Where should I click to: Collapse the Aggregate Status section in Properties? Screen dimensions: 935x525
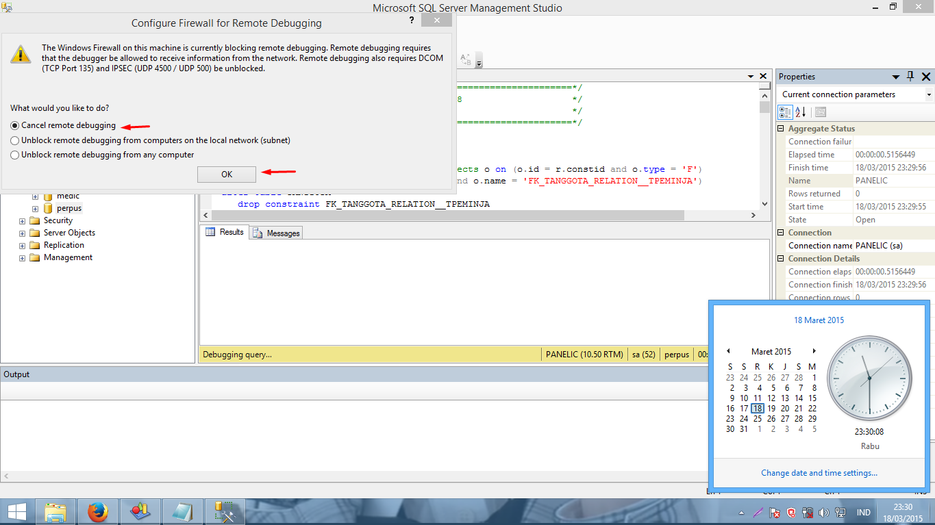point(780,128)
